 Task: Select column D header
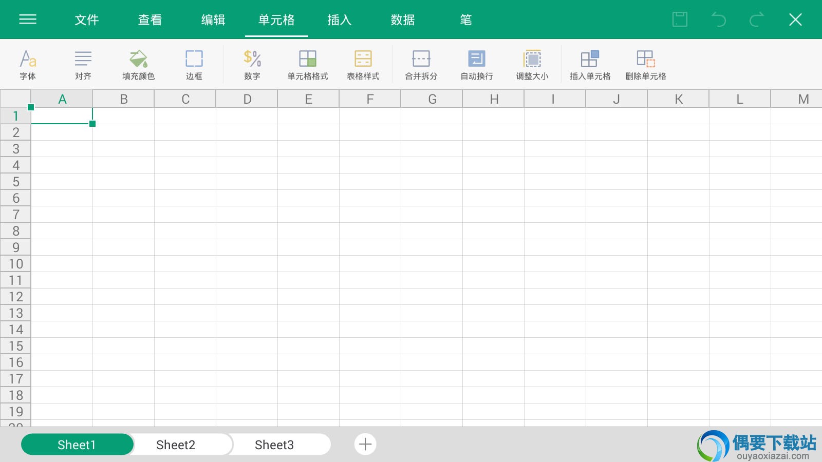(x=247, y=99)
